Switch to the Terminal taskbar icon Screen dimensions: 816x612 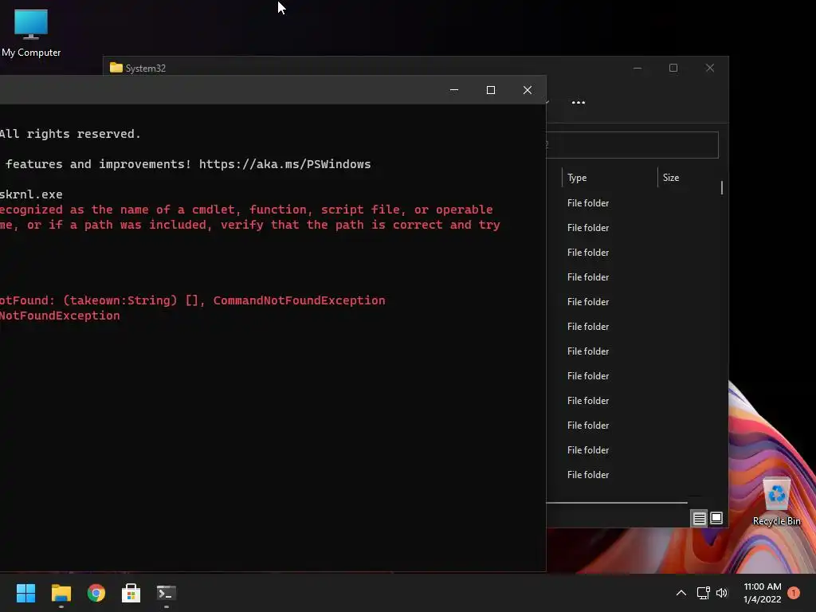click(x=167, y=593)
